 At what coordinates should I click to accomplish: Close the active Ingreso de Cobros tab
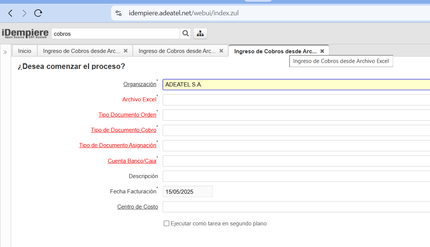coord(322,51)
